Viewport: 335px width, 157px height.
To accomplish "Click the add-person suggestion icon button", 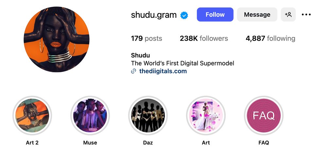I will click(288, 15).
